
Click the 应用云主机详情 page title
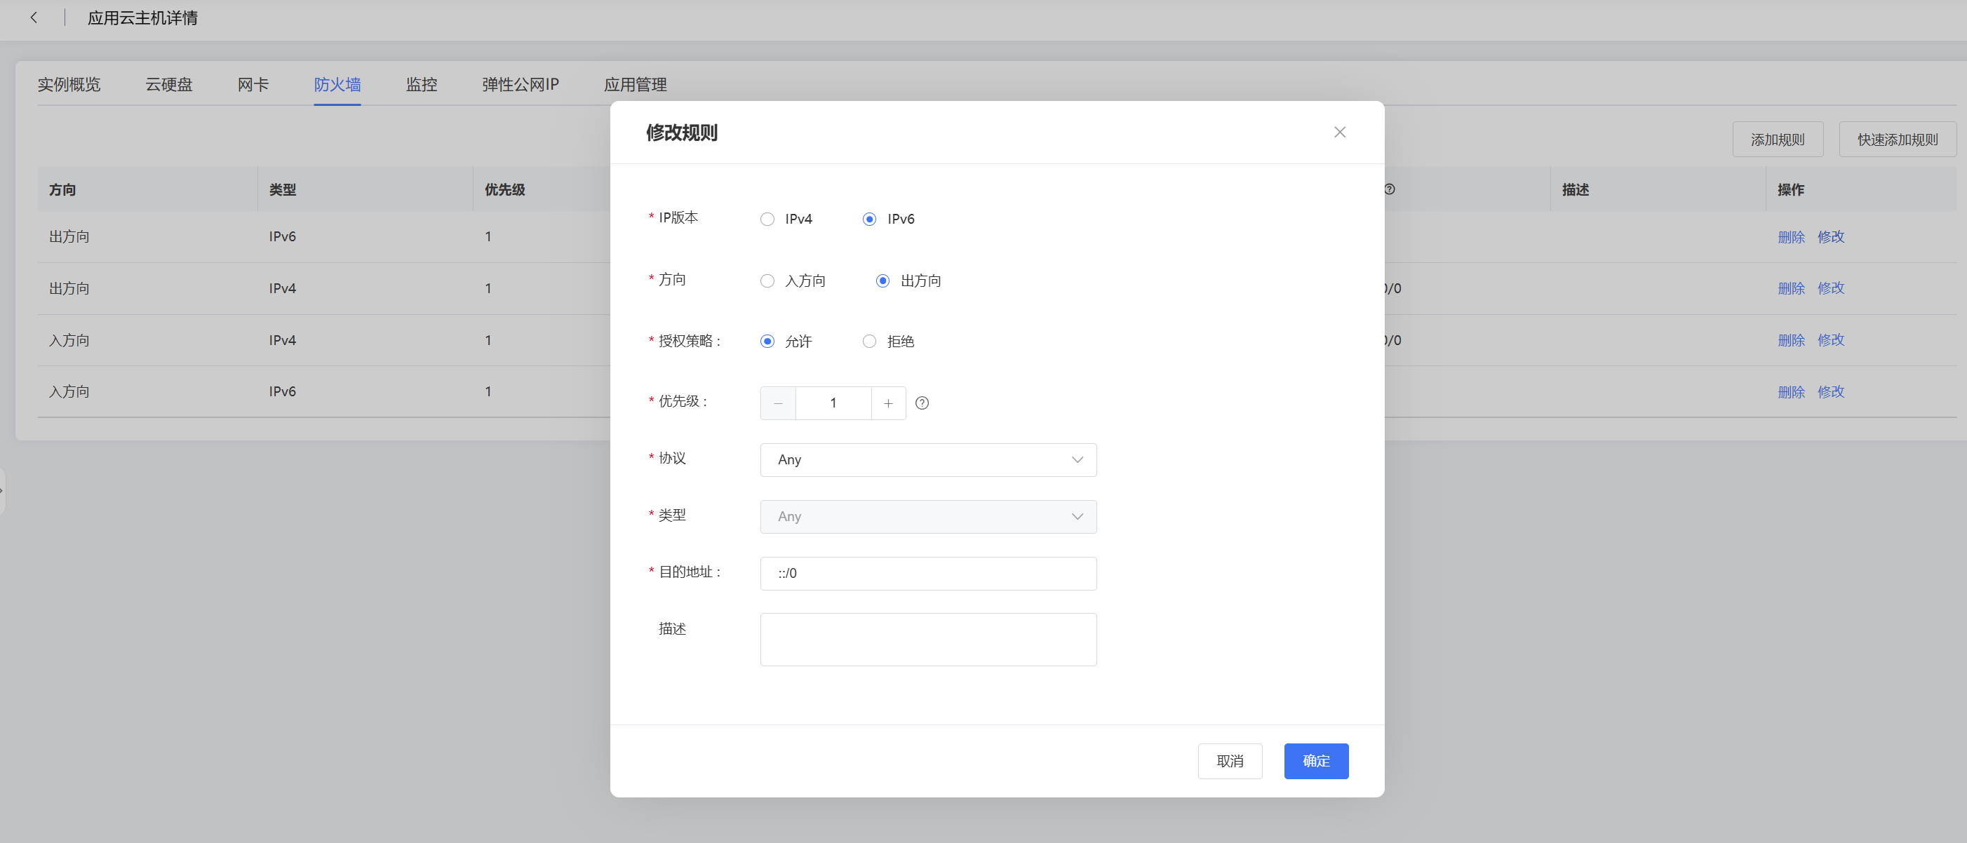click(x=143, y=18)
